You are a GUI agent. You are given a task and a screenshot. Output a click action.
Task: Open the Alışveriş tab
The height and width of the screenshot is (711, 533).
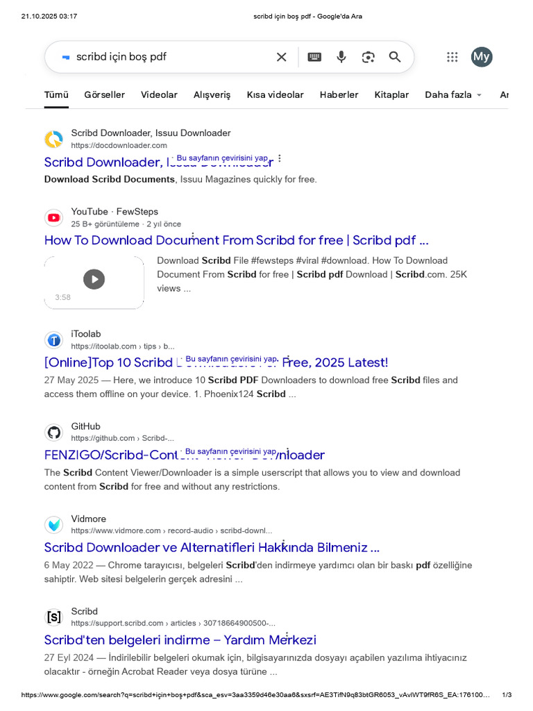(212, 94)
